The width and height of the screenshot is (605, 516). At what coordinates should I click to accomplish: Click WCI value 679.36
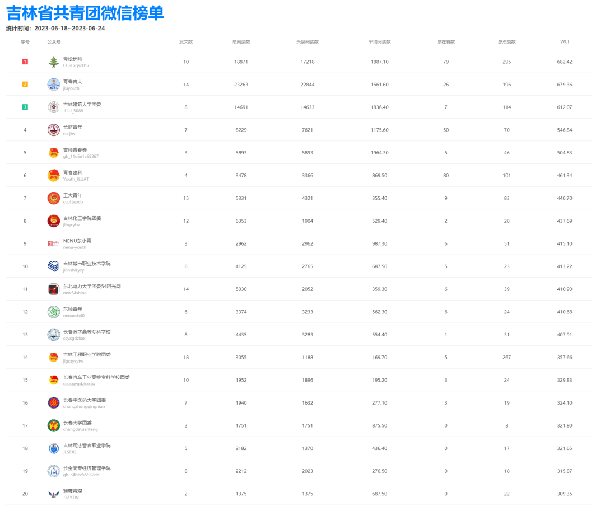[x=565, y=85]
